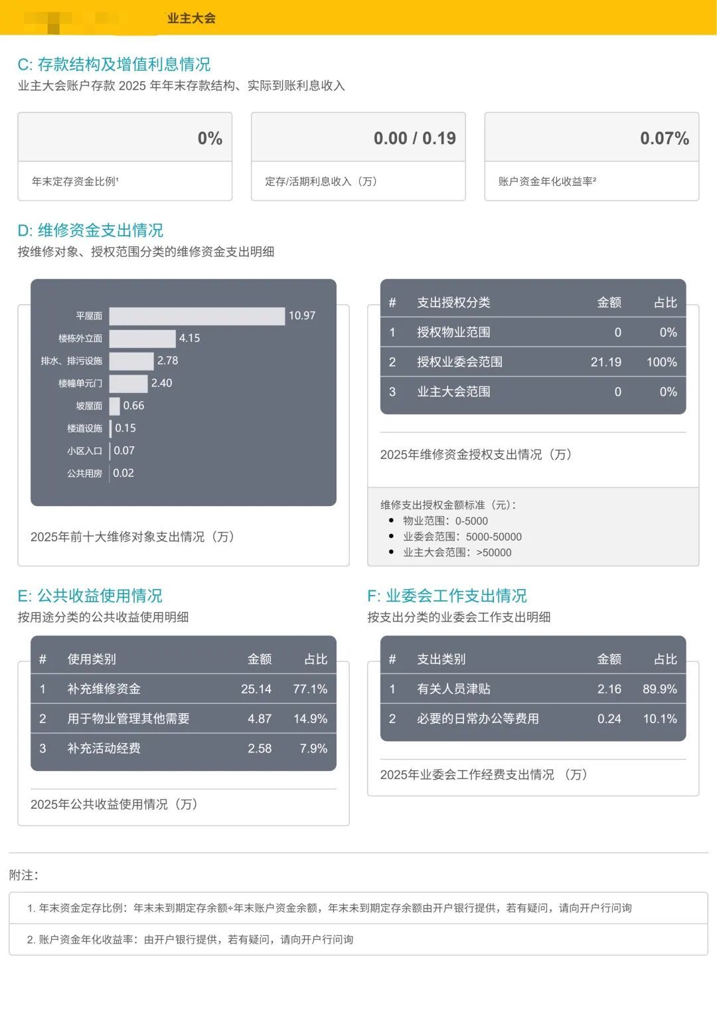717x1014 pixels.
Task: Select the 楼栋外立面 bar showing 4.15
Action: pos(142,339)
